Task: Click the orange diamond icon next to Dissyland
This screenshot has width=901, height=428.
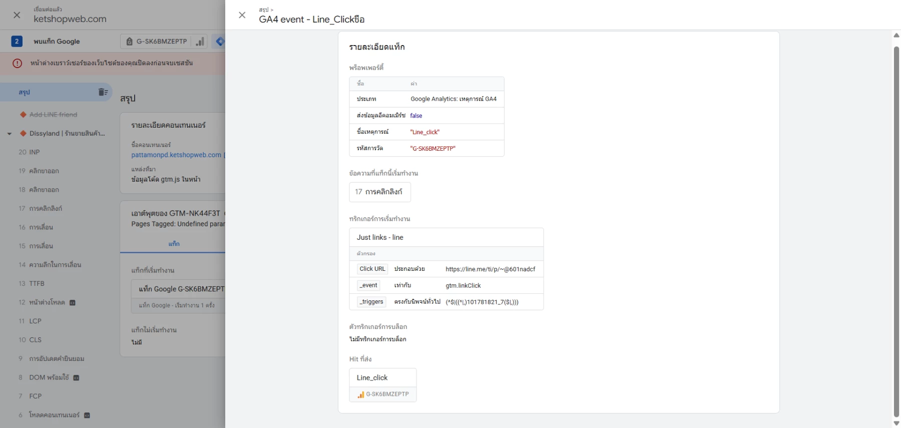Action: tap(23, 134)
